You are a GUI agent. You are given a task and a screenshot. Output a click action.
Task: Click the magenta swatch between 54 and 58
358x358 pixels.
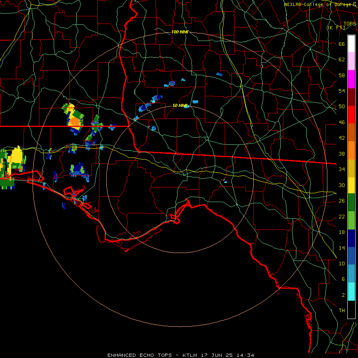(351, 79)
